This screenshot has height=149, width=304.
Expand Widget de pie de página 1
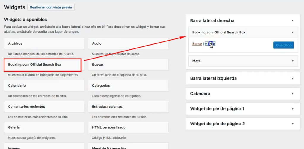[243, 109]
